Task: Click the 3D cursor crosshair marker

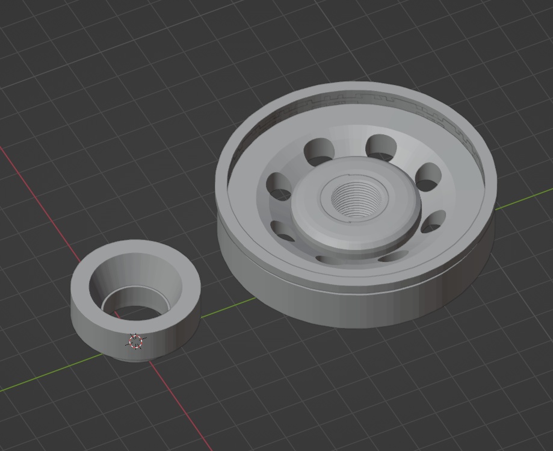Action: (136, 341)
